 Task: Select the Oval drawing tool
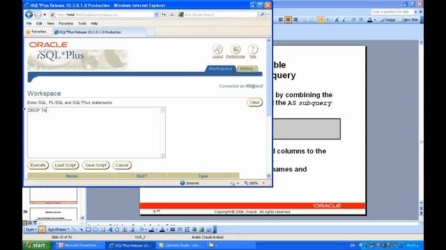[95, 229]
